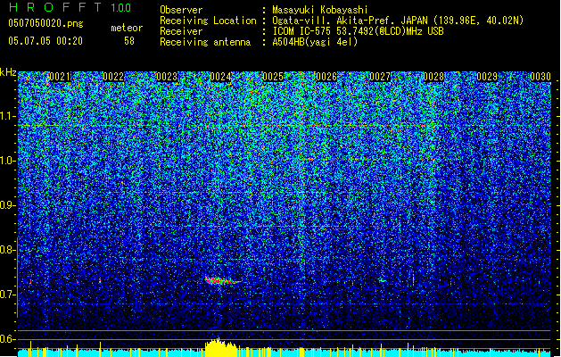Viewport: 561px width, 357px height.
Task: Click the 0022 time marker
Action: [x=113, y=77]
